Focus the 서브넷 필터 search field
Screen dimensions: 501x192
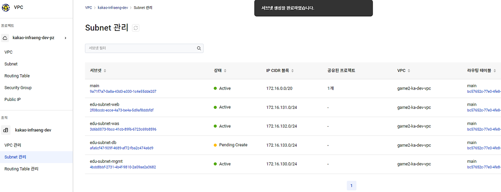pos(141,48)
